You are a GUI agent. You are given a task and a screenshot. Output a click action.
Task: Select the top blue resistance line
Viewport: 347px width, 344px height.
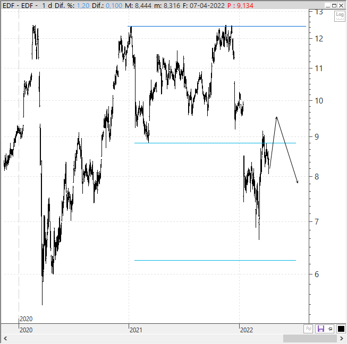pos(217,27)
